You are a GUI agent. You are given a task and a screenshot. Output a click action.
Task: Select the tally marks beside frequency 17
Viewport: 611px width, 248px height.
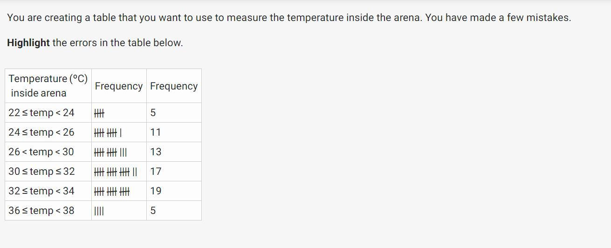point(115,172)
